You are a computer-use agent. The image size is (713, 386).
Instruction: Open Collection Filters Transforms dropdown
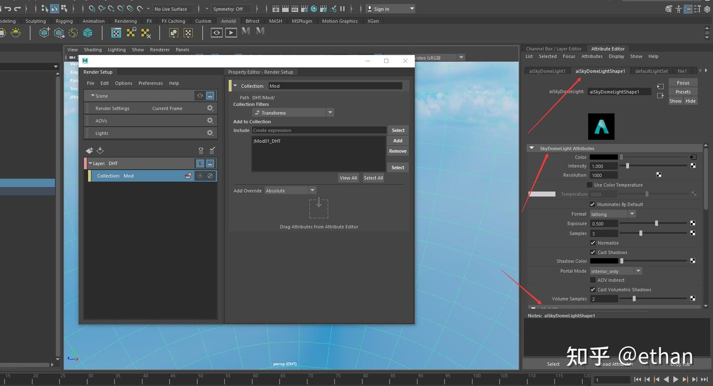pos(293,113)
